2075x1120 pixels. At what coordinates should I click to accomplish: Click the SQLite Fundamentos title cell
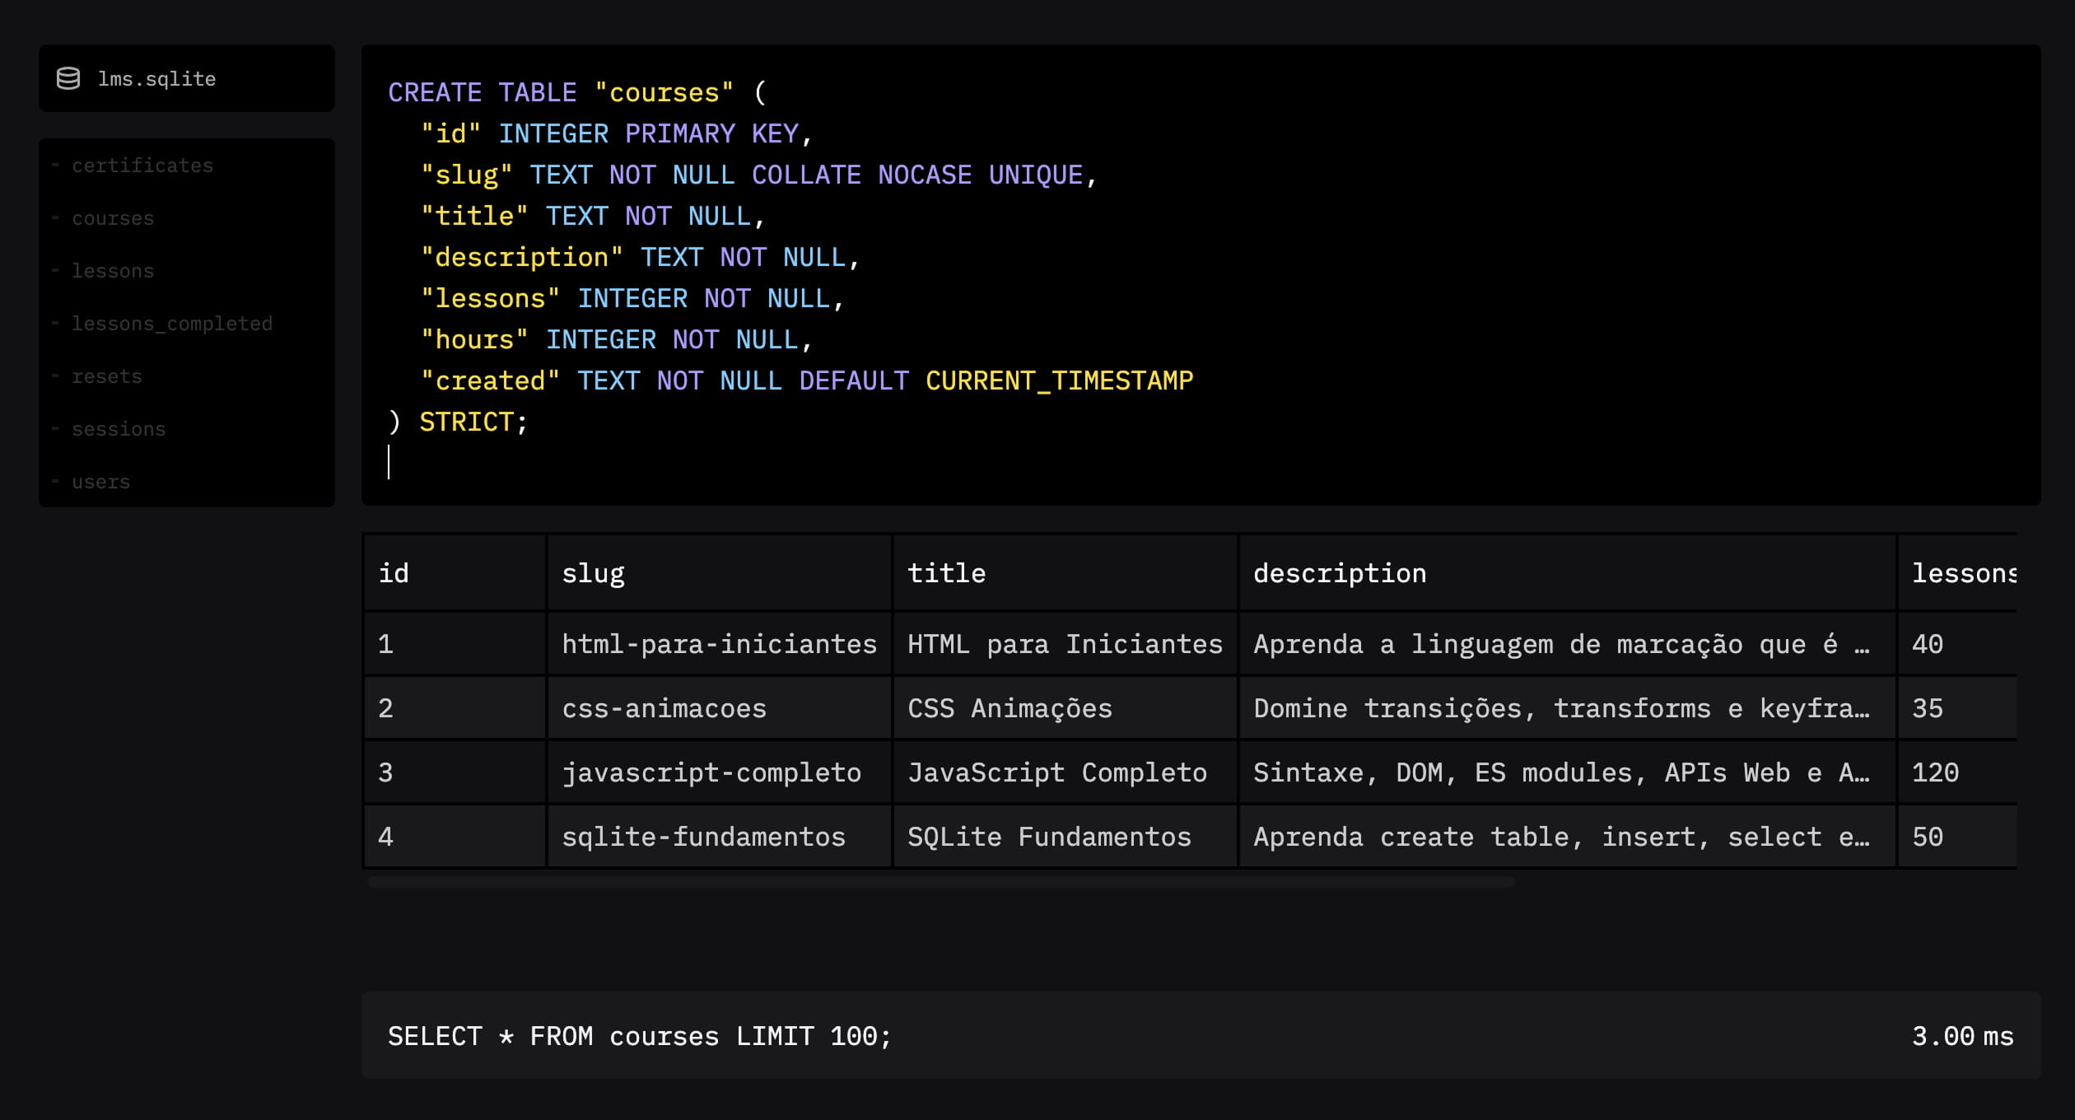tap(1065, 837)
